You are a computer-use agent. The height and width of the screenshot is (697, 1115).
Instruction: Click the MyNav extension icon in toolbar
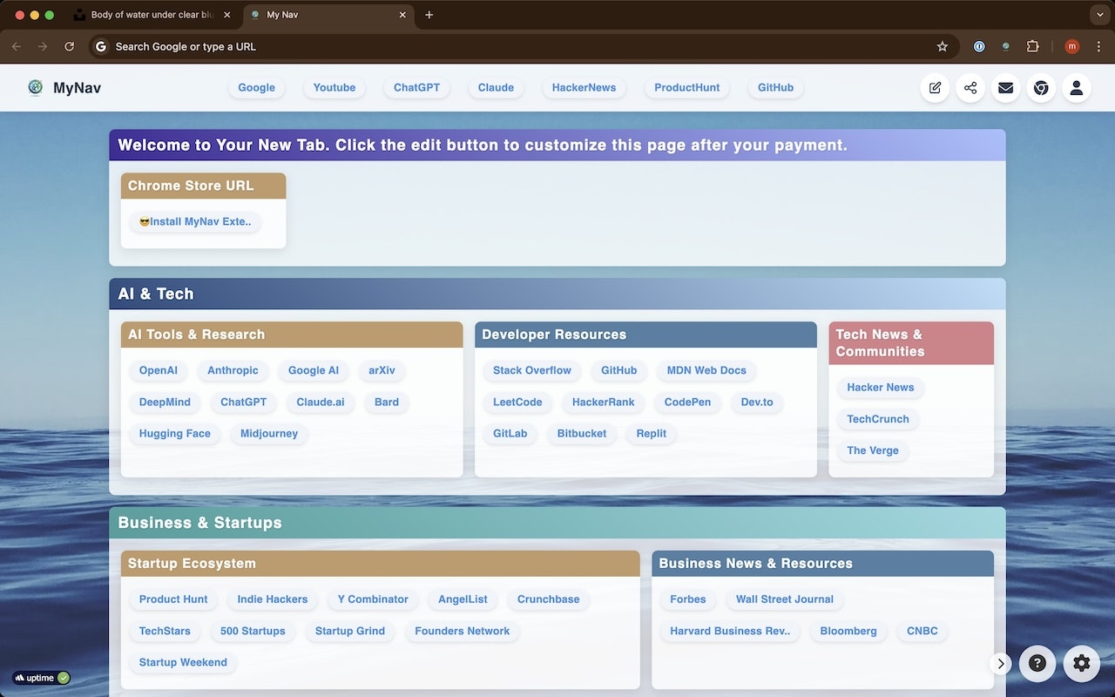pos(1006,46)
